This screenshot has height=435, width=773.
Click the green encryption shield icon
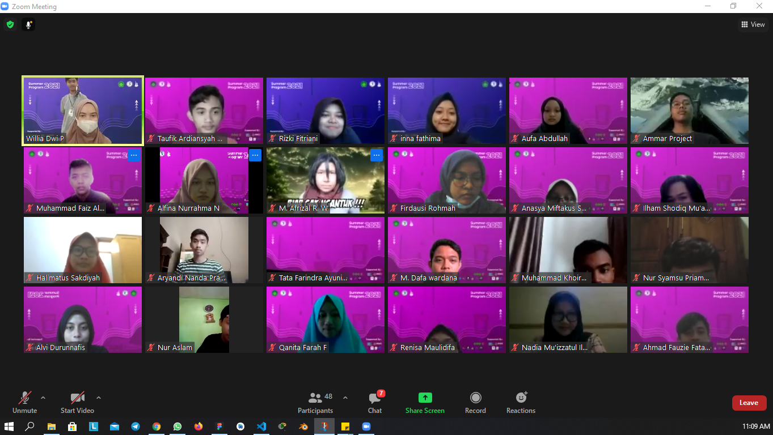pyautogui.click(x=10, y=24)
